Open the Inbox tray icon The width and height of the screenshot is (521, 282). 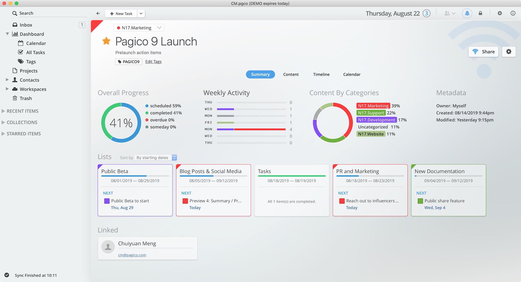[x=15, y=25]
